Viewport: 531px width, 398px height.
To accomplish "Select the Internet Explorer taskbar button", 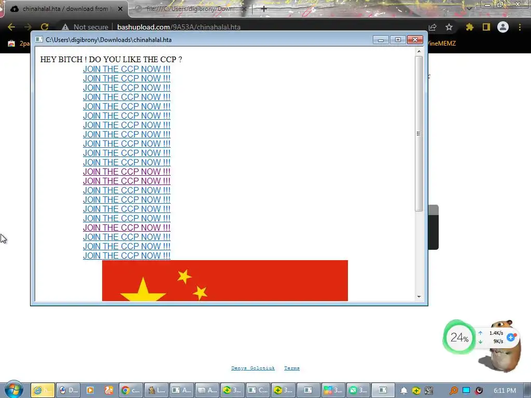I will coord(43,390).
